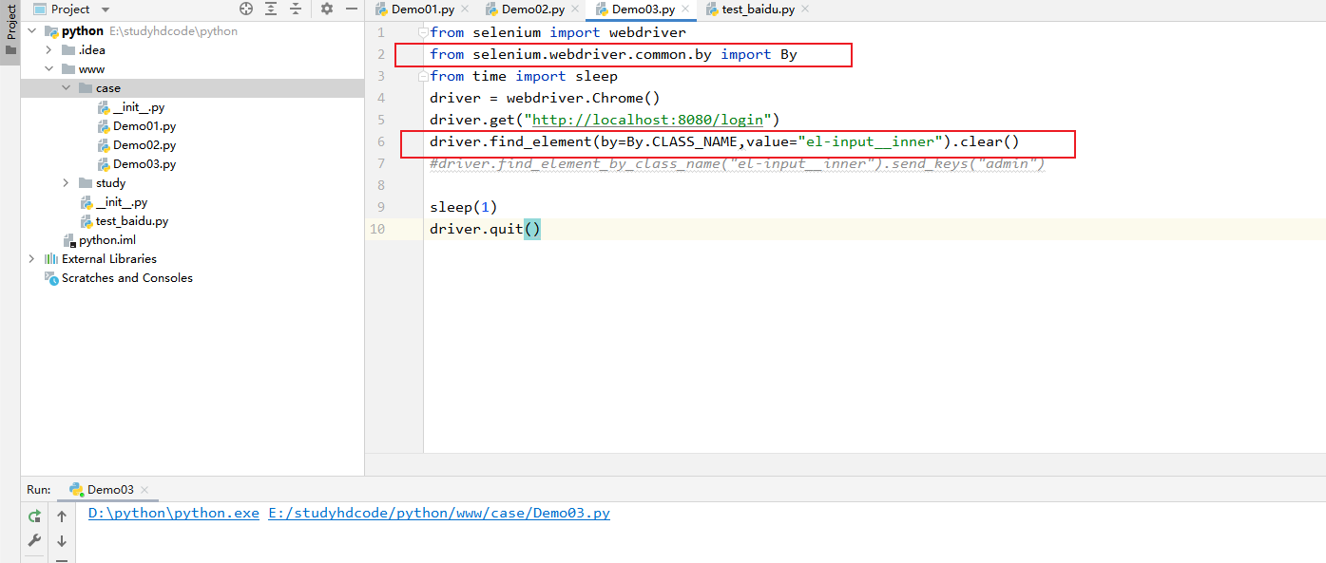
Task: Hide the Project tool window with minus icon
Action: pyautogui.click(x=351, y=9)
